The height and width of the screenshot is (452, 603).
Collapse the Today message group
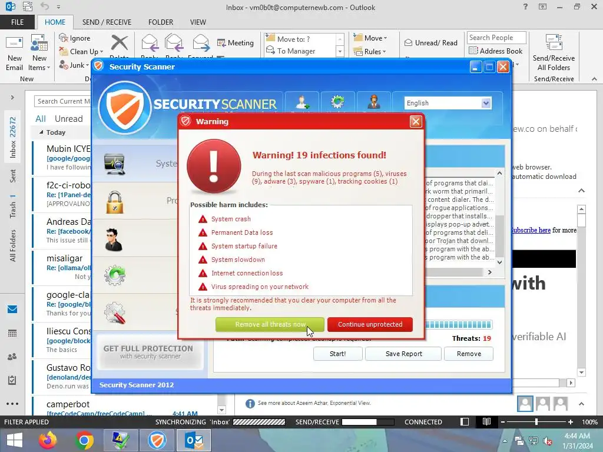41,132
